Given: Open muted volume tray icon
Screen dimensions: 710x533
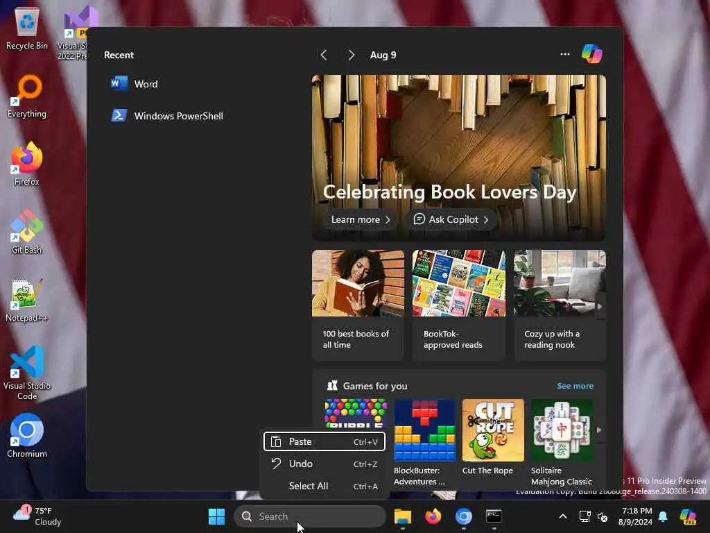Looking at the screenshot, I should pos(603,516).
